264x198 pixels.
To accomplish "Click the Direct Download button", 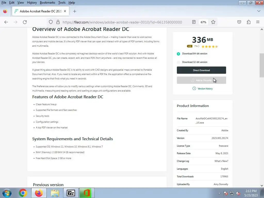I will [x=201, y=70].
